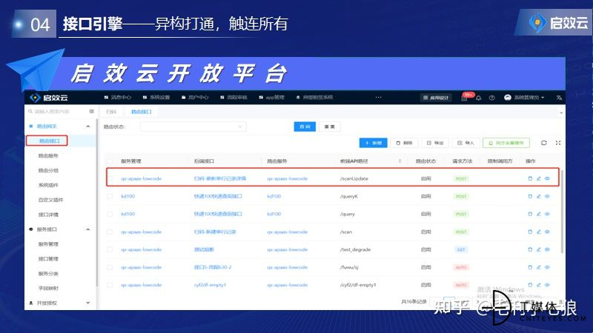Check the /test_degrade row checkbox
The width and height of the screenshot is (593, 333).
coord(110,249)
